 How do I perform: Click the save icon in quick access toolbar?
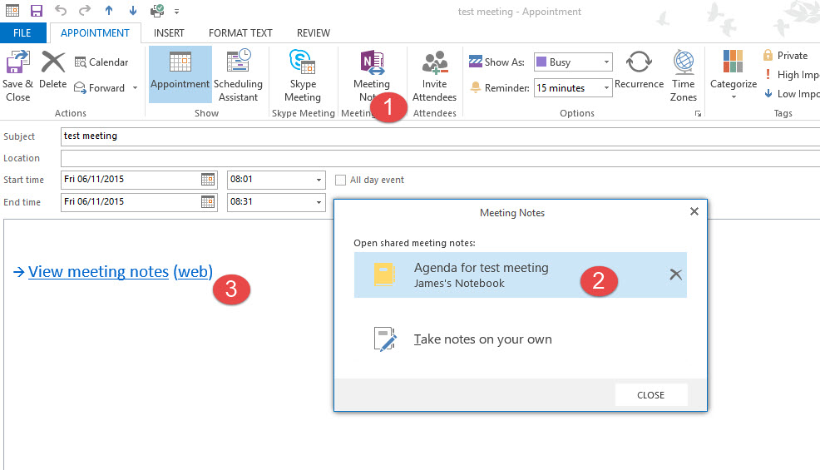click(x=36, y=12)
